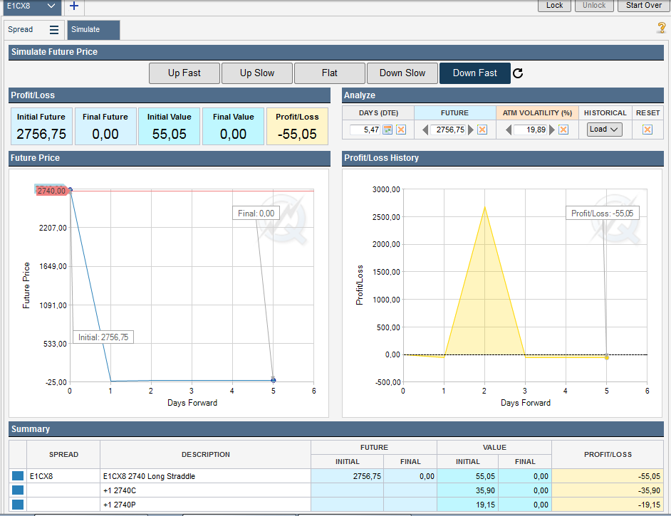Click the Days (DTE) input field

coord(365,130)
